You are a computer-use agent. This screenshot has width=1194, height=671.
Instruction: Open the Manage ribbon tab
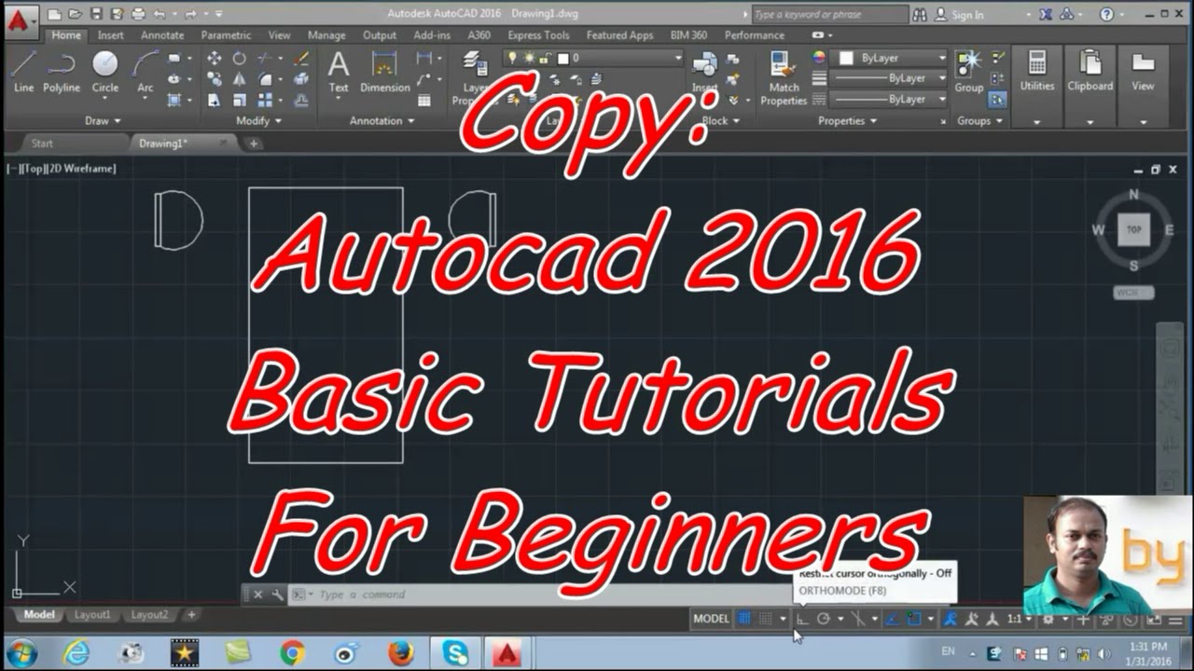[x=326, y=35]
